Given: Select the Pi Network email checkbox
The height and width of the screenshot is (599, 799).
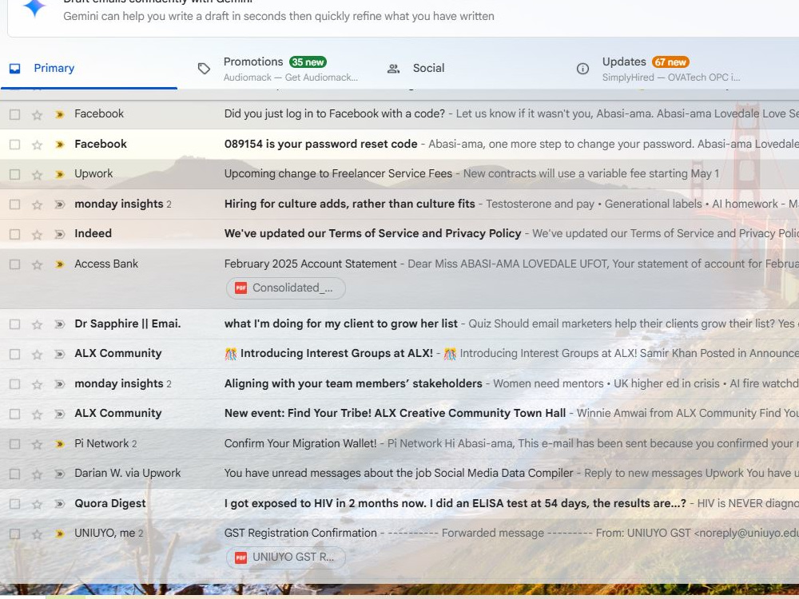Looking at the screenshot, I should tap(14, 444).
